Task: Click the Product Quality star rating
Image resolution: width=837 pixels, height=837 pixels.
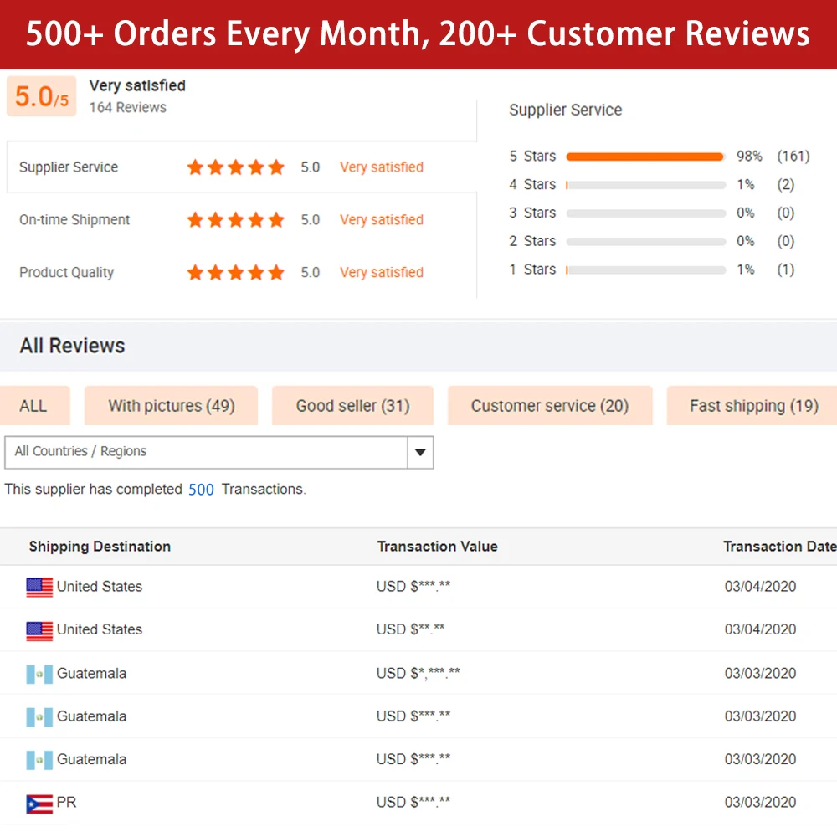Action: (235, 273)
